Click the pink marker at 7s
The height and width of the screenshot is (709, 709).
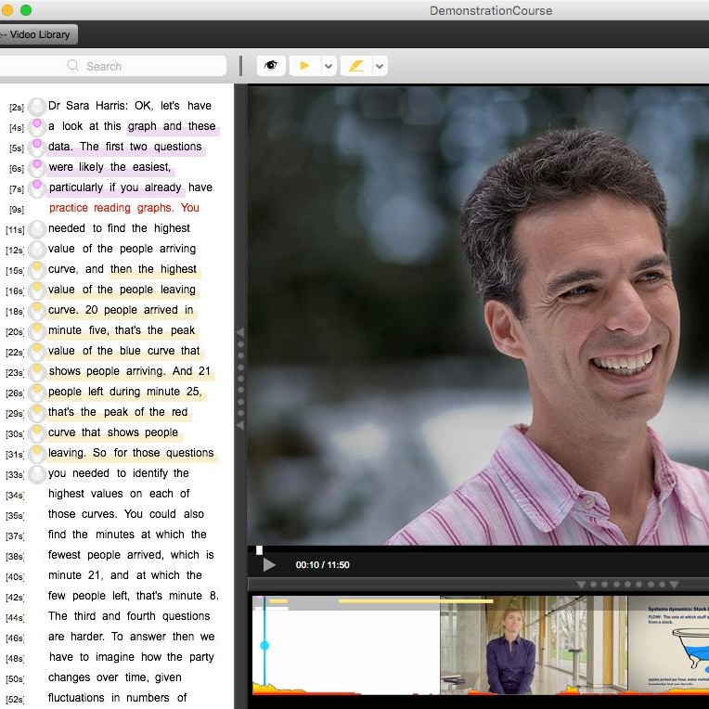(x=37, y=187)
